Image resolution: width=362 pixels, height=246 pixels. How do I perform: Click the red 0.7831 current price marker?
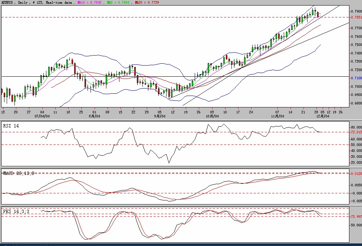point(356,17)
